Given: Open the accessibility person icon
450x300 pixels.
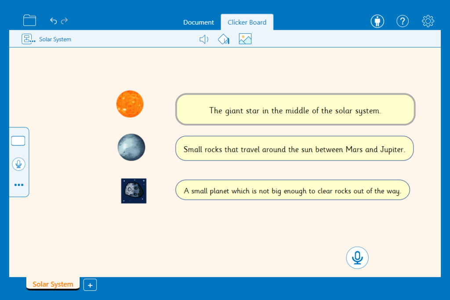Looking at the screenshot, I should [x=377, y=21].
